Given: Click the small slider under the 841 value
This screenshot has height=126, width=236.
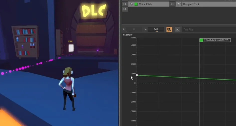Looking at the screenshot, I should [x=157, y=31].
